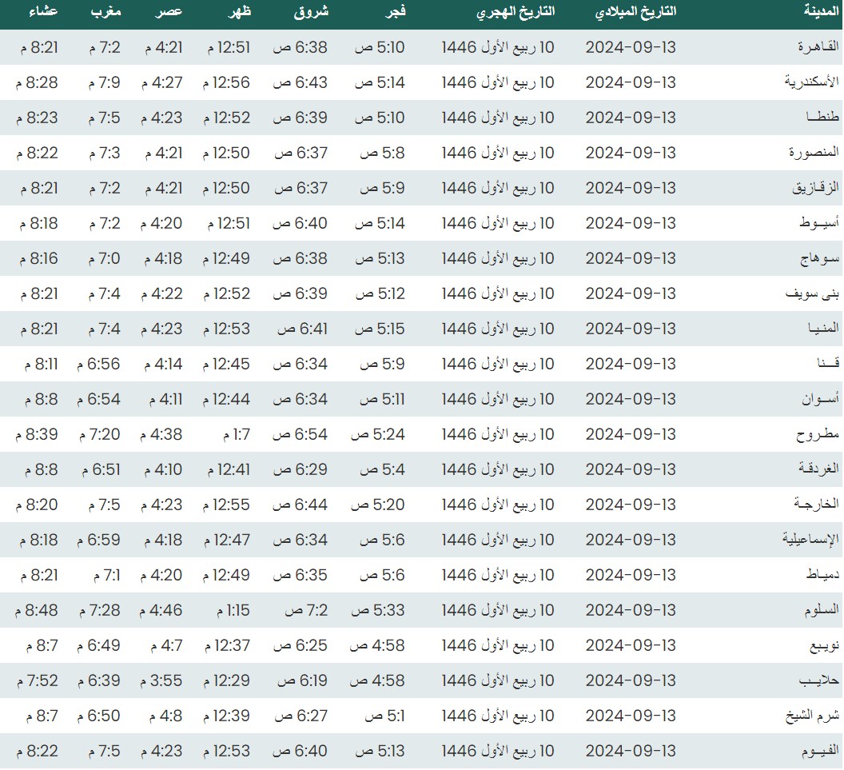Click the التاريخ الهجري column header

click(516, 14)
